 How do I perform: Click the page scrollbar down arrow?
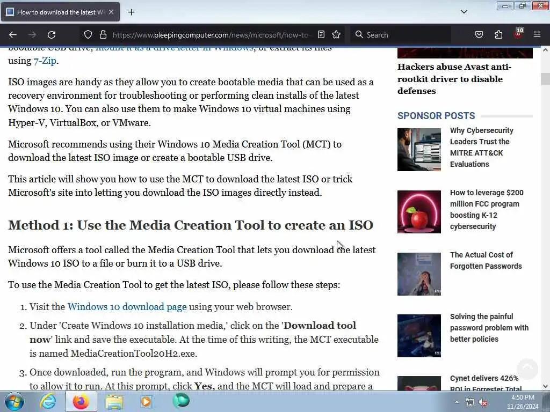pyautogui.click(x=546, y=386)
